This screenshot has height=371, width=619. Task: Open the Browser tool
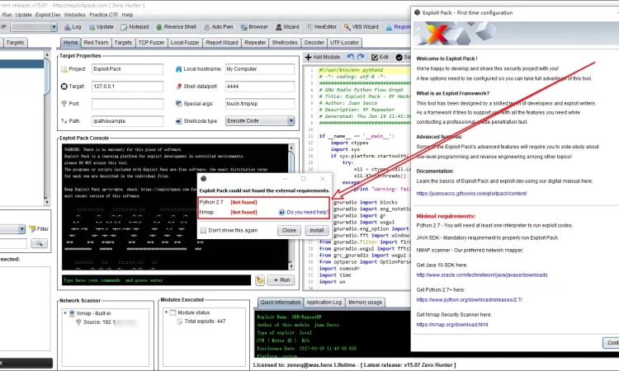tap(254, 27)
